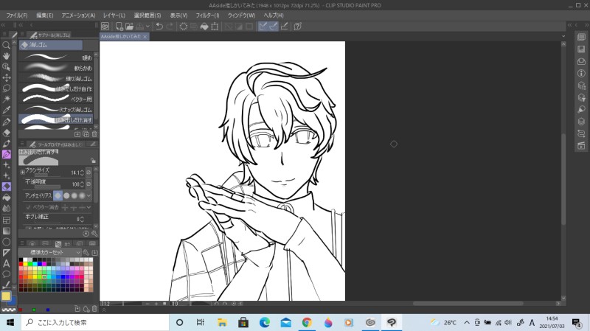Screen dimensions: 590x331
Task: Select the Frame border tool
Action: click(7, 220)
